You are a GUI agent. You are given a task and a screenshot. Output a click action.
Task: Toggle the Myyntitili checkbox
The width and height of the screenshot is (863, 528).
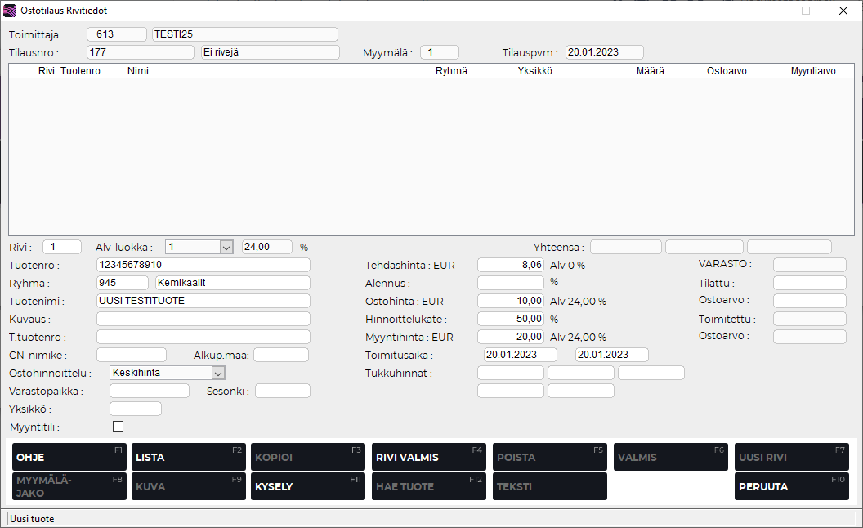118,427
